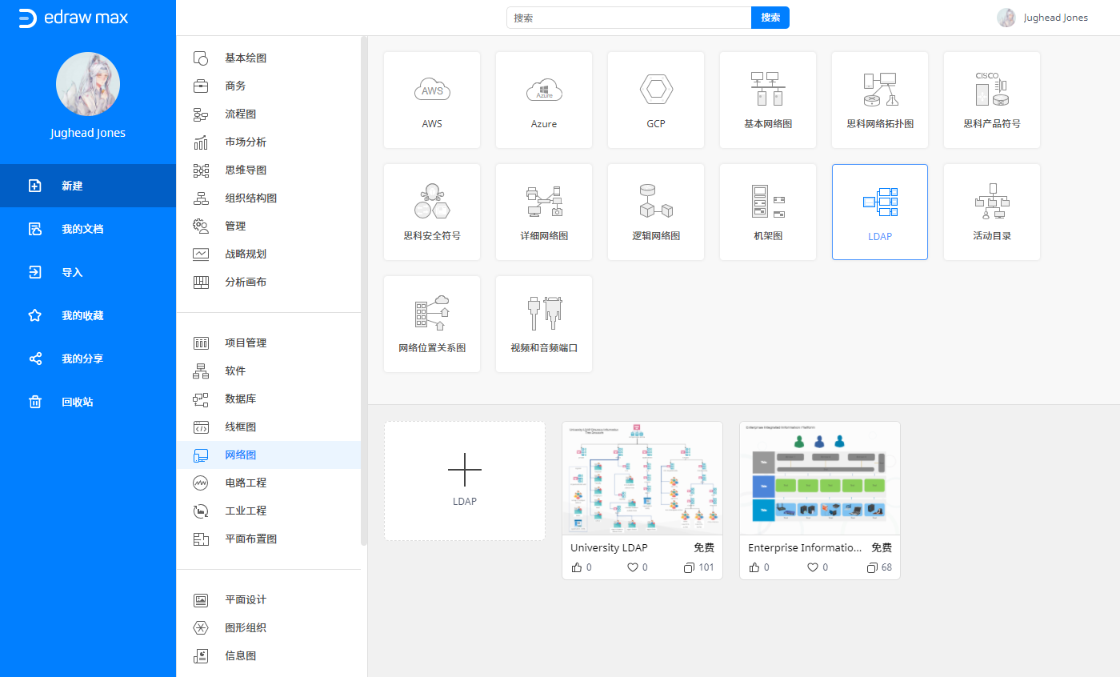Select the highlighted 网络图 category
The height and width of the screenshot is (677, 1120).
[268, 455]
